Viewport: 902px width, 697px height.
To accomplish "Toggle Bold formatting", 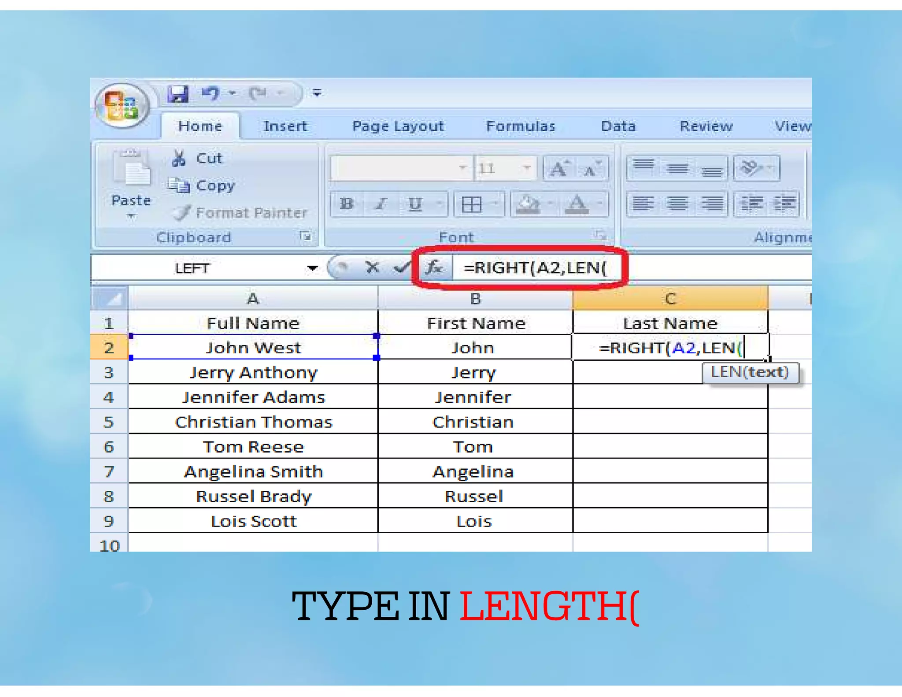I will pos(347,204).
